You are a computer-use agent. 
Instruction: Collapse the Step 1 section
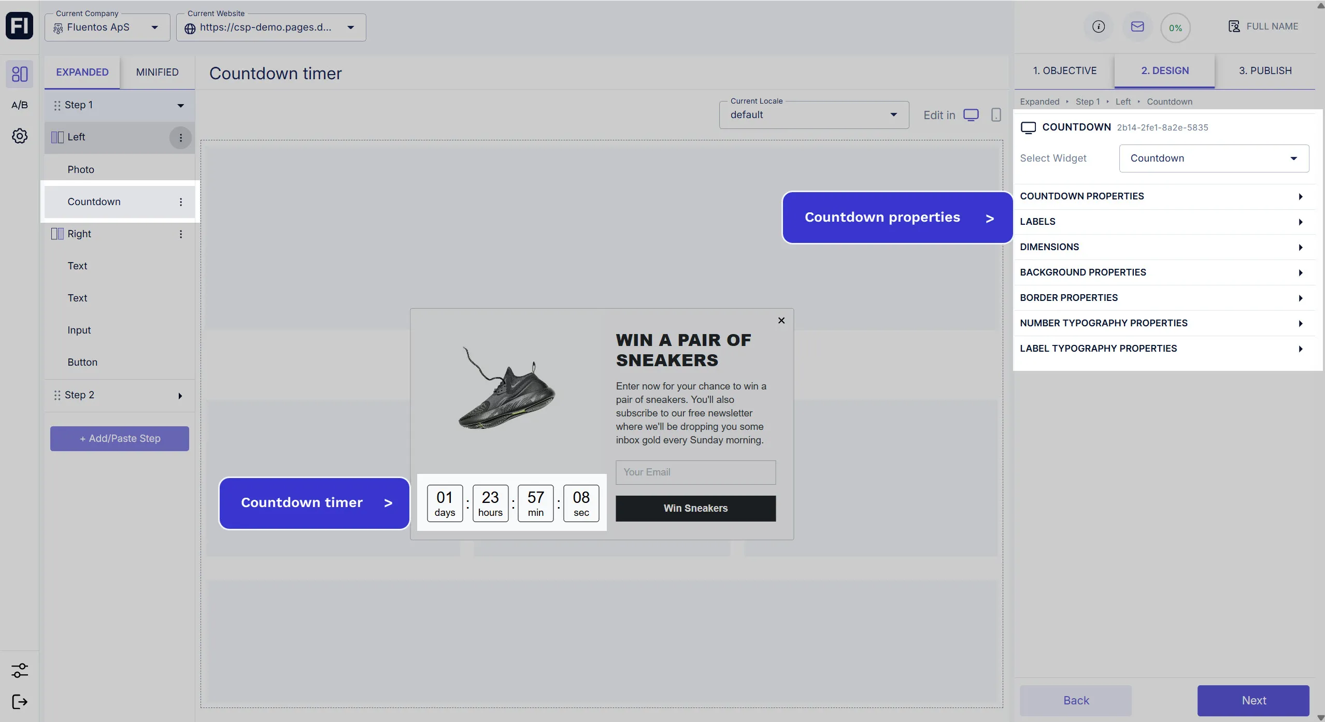click(180, 106)
